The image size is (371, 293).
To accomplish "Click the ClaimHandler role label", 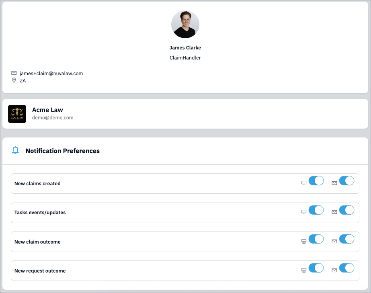I will click(x=185, y=58).
